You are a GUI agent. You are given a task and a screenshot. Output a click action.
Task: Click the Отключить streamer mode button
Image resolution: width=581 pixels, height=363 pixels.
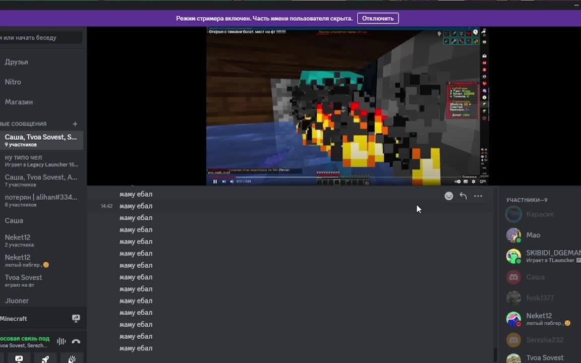coord(378,18)
